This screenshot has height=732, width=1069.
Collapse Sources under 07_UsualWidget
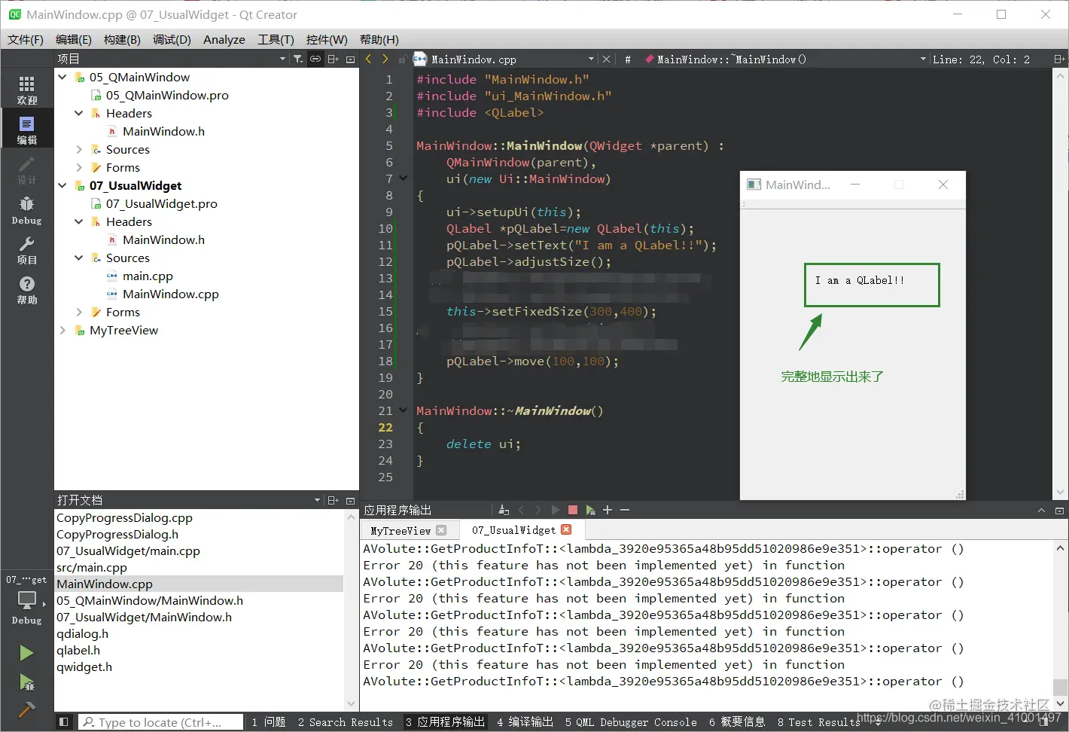click(x=79, y=258)
